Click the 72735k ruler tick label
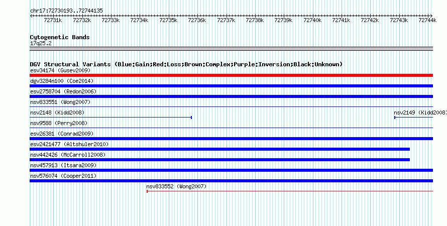 pos(168,20)
